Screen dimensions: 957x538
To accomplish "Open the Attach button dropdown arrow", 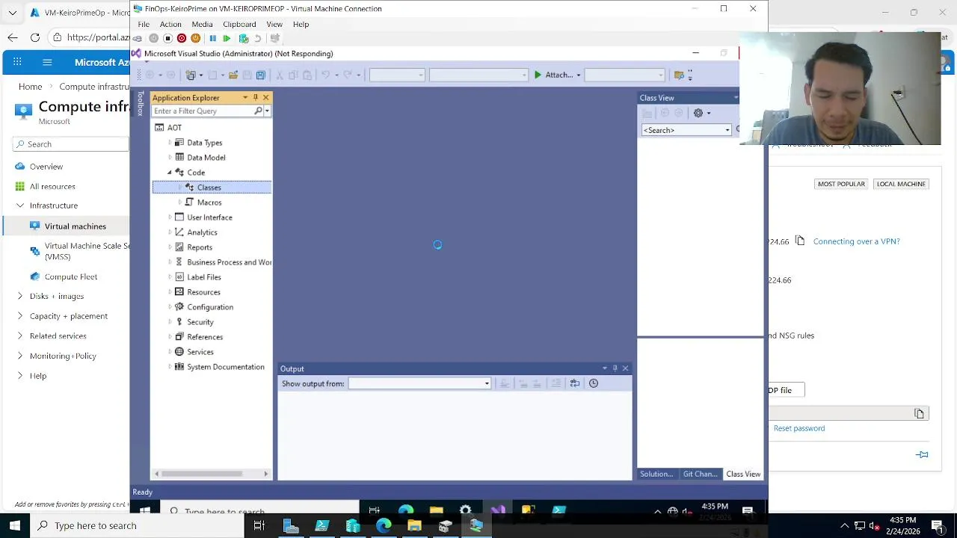I will [578, 75].
